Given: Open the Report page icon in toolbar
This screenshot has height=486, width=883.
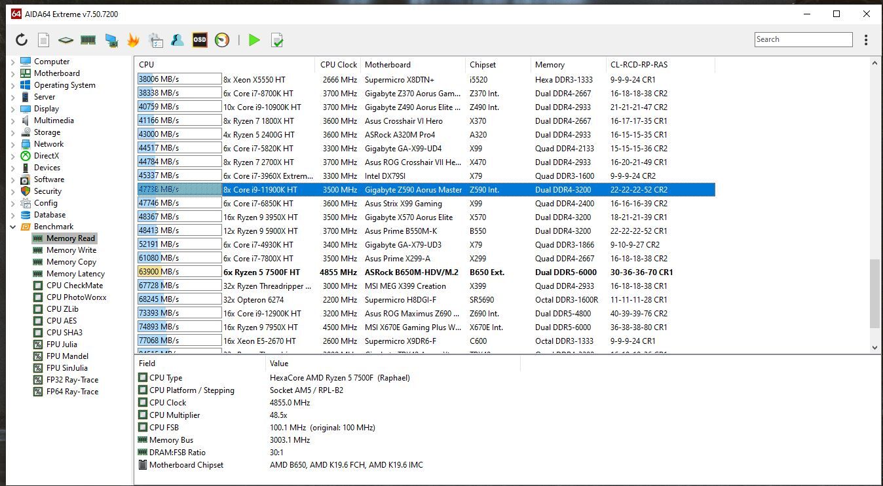Looking at the screenshot, I should click(x=43, y=41).
